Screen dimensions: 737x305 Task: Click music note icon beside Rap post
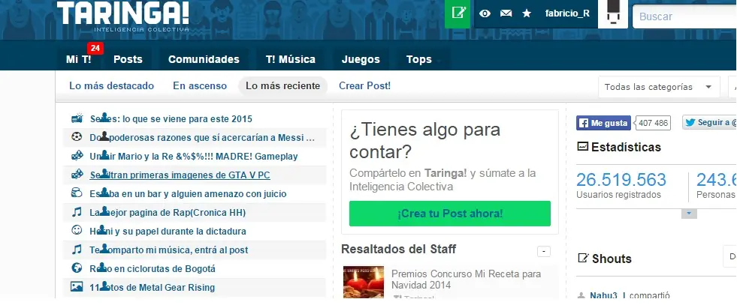[77, 212]
